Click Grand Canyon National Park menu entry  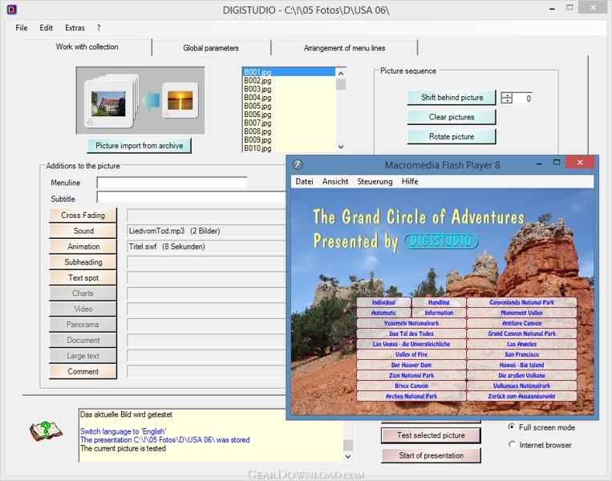(x=522, y=333)
